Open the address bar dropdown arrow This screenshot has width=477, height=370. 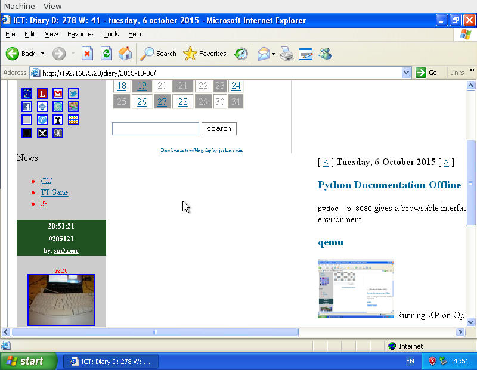coord(406,72)
